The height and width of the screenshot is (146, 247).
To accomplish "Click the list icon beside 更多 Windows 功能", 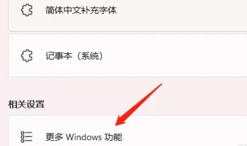I will coord(27,137).
